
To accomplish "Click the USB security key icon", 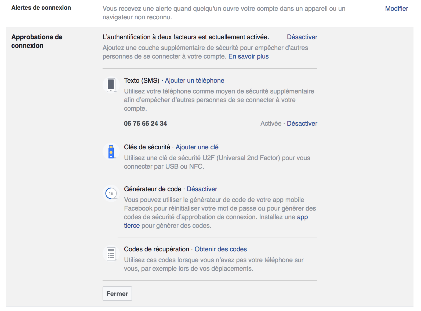I will [111, 151].
